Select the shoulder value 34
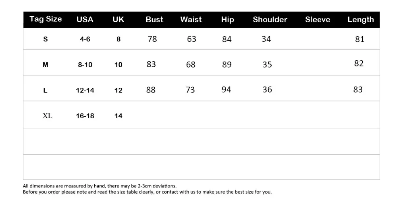 click(x=266, y=39)
